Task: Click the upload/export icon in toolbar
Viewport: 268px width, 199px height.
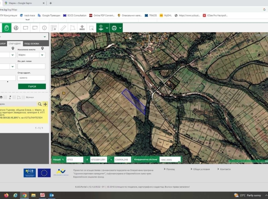Action: click(x=82, y=28)
